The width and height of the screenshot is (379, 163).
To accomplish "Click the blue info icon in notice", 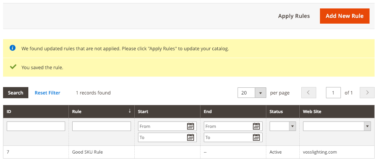I will (12, 48).
